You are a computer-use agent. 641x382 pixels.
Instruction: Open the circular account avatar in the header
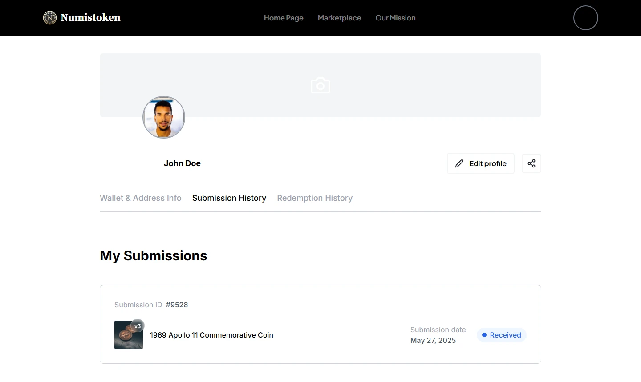[586, 18]
